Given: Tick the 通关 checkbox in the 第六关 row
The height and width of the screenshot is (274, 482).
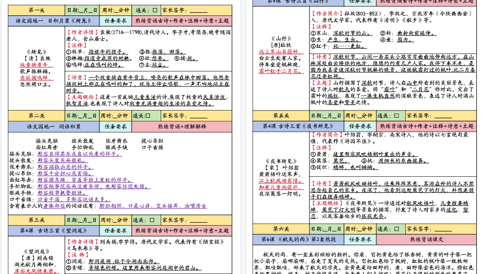Looking at the screenshot, I should [x=397, y=229].
